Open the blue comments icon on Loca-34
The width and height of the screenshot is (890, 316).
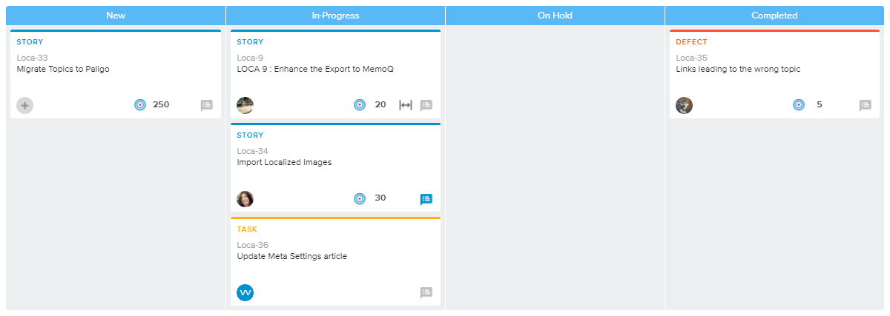pos(426,199)
